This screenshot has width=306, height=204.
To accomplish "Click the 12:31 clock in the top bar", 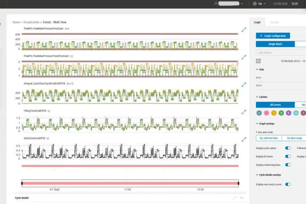I will [295, 3].
